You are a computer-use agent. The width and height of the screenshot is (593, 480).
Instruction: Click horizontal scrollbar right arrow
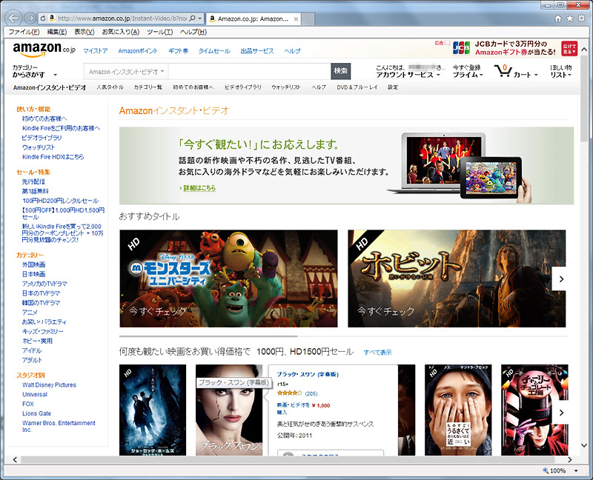pyautogui.click(x=569, y=459)
